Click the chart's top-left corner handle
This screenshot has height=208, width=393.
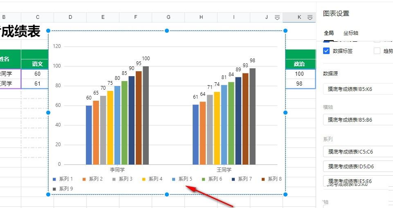click(x=49, y=31)
